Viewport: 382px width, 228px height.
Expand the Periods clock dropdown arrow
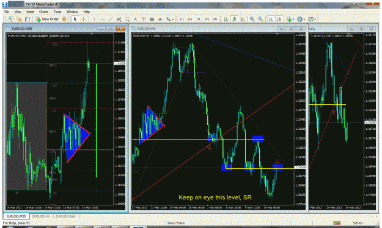(304, 19)
